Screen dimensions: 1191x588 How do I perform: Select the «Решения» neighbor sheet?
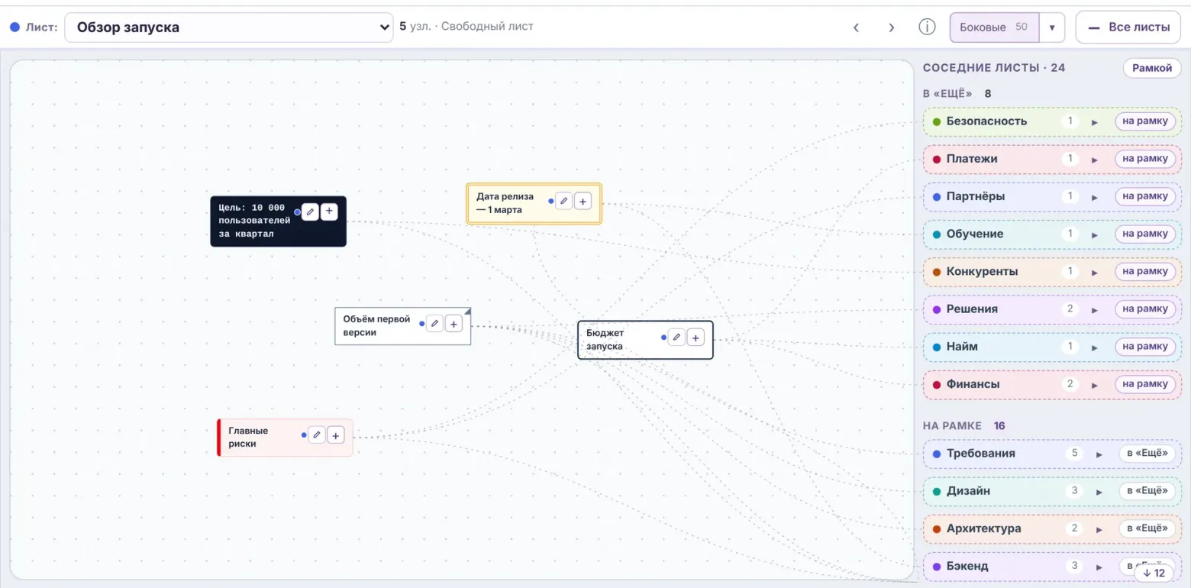[1052, 309]
